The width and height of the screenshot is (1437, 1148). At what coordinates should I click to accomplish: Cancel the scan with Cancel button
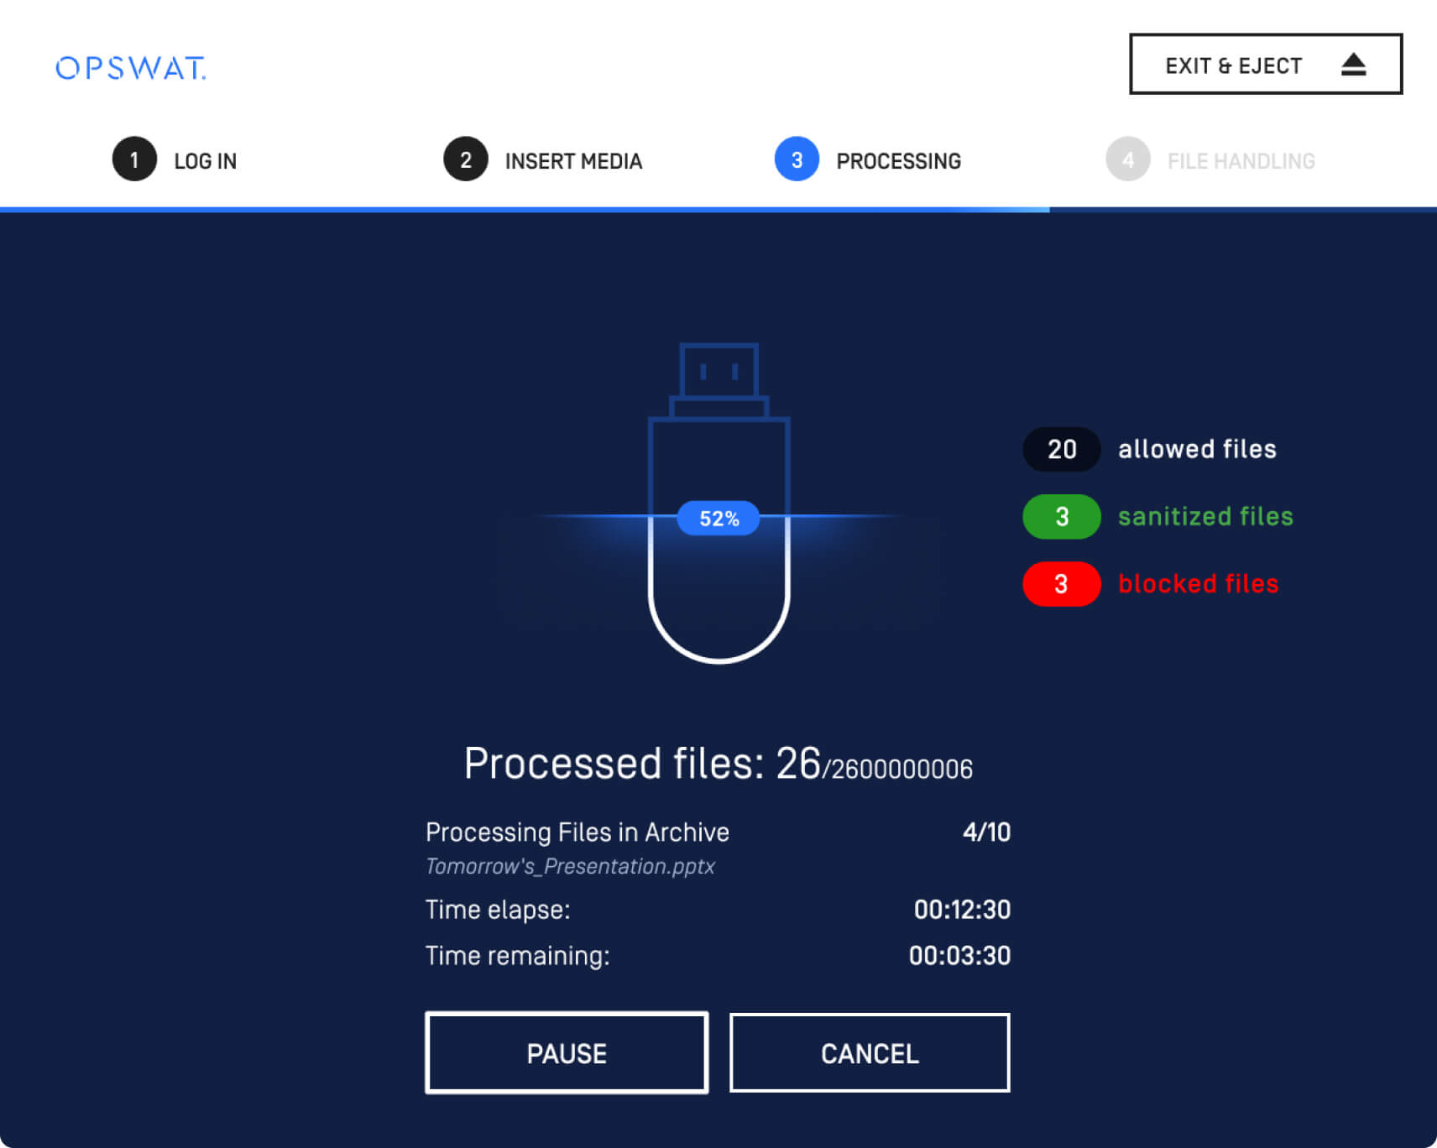point(870,1053)
